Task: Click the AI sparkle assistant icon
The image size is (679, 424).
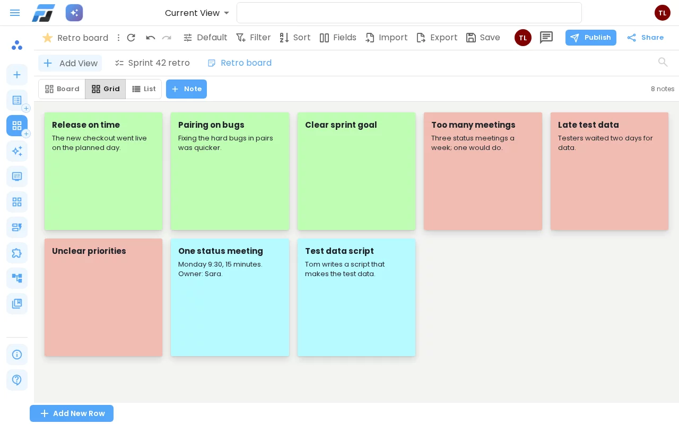Action: [x=74, y=13]
